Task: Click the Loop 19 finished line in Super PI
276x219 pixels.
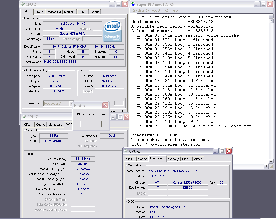Action: (176, 121)
